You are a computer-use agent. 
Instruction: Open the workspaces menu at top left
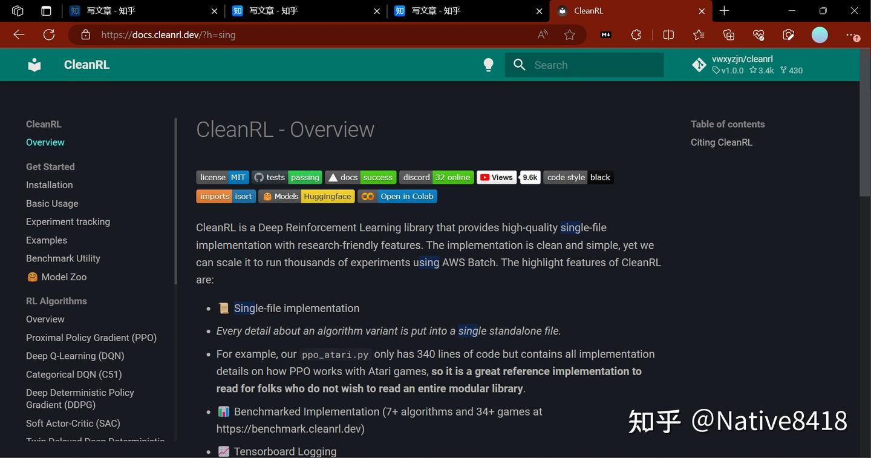coord(17,10)
